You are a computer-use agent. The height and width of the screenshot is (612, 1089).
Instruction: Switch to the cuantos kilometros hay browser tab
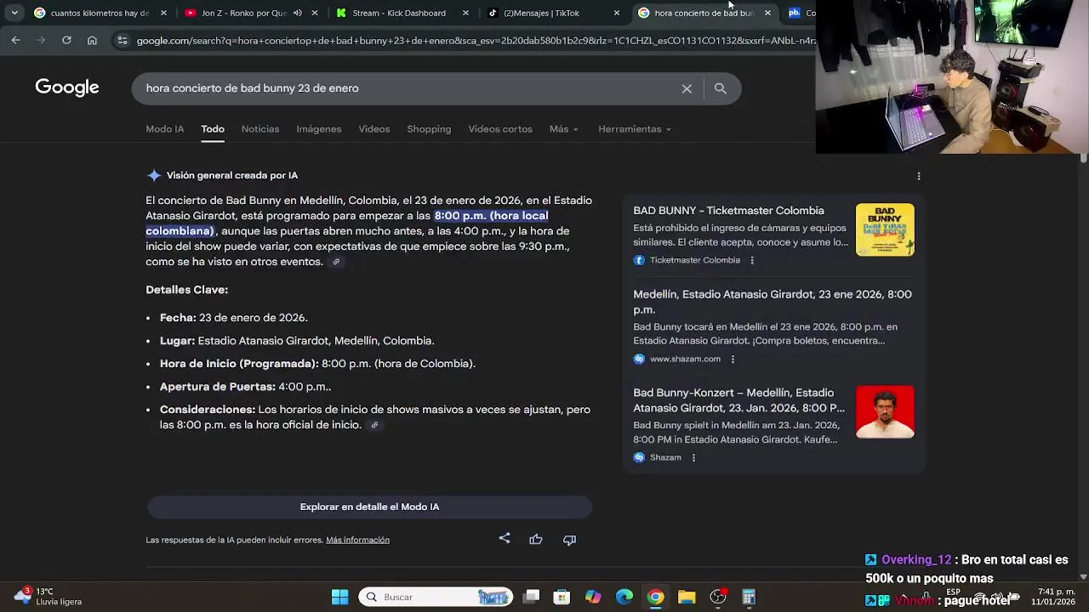(99, 13)
